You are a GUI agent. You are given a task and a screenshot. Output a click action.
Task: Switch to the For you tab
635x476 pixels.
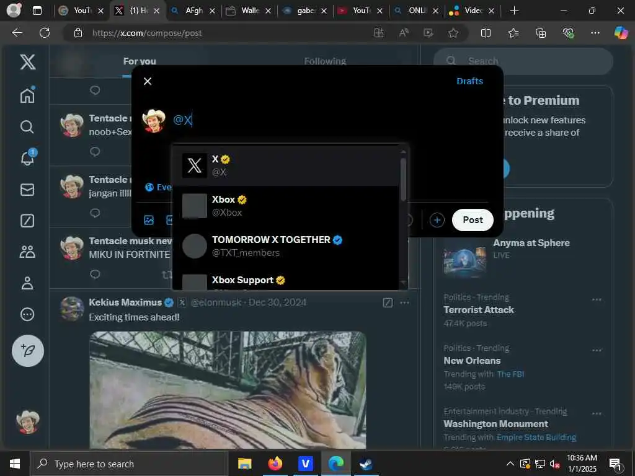140,61
